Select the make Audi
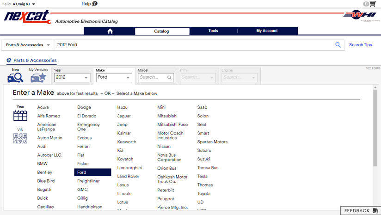 pos(42,146)
